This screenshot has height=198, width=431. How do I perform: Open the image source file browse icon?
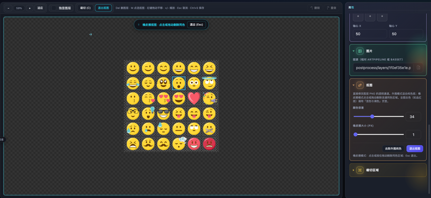[x=418, y=68]
